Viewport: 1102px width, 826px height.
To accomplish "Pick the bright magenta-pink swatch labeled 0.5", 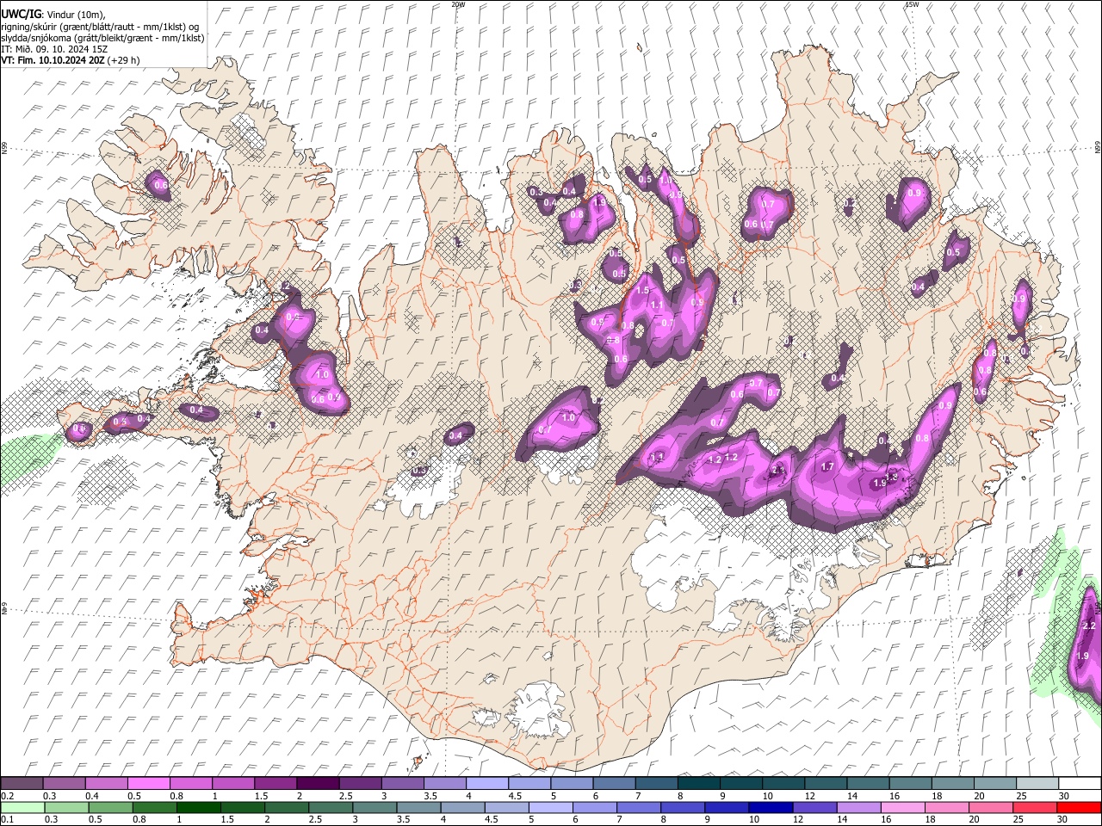I will (x=148, y=784).
